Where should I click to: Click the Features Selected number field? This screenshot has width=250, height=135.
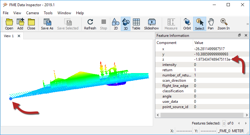coord(224,123)
